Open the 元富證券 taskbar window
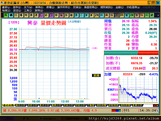 72,119
